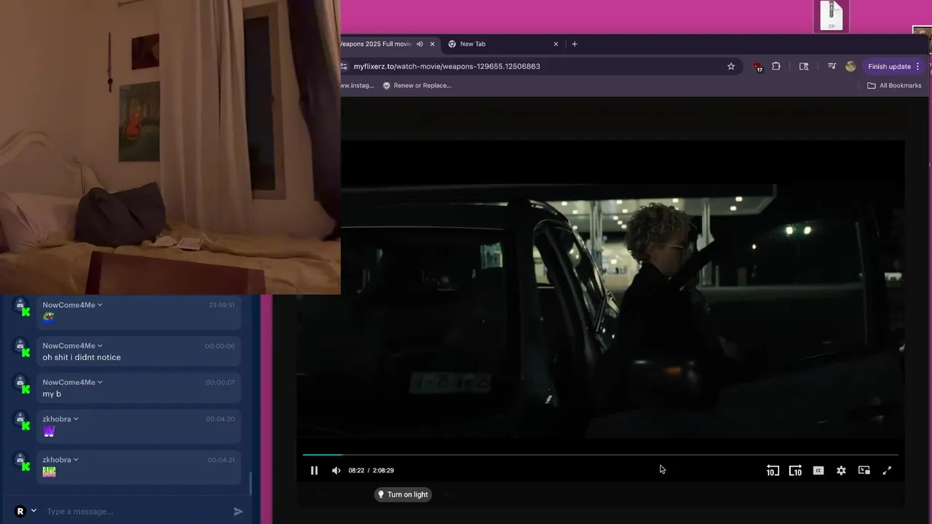
Task: Click the 08:22 current time display
Action: click(x=356, y=471)
